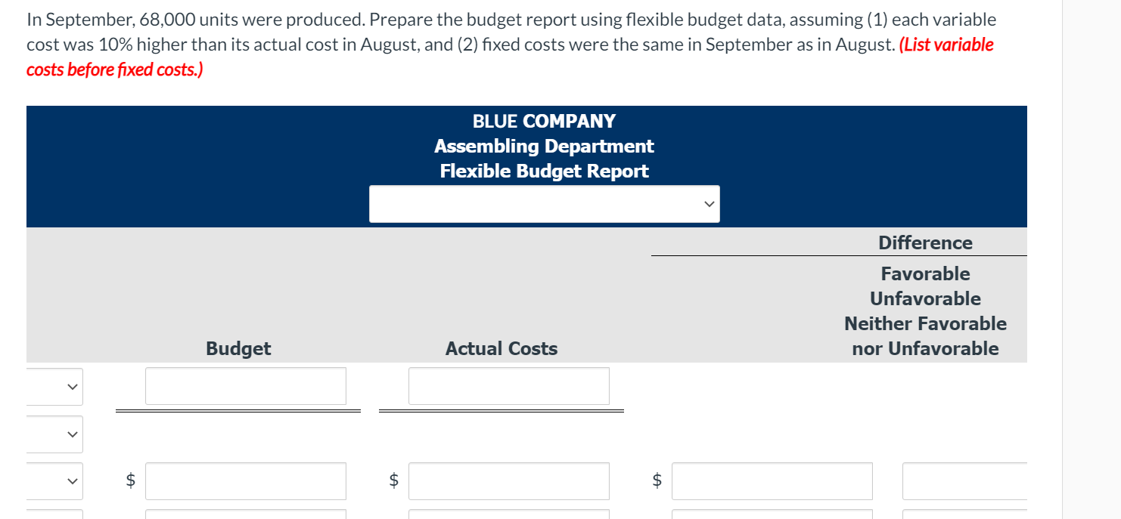The image size is (1121, 519).
Task: Select the Difference column header
Action: (925, 243)
